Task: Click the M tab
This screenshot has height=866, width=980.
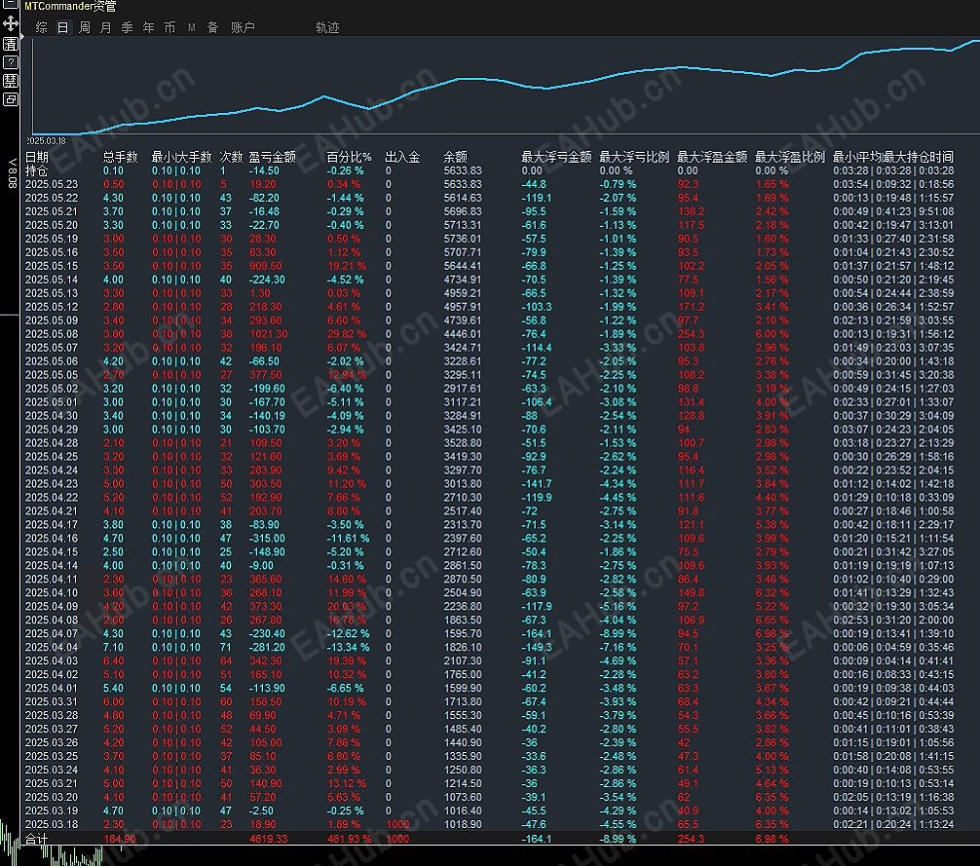Action: pyautogui.click(x=192, y=28)
